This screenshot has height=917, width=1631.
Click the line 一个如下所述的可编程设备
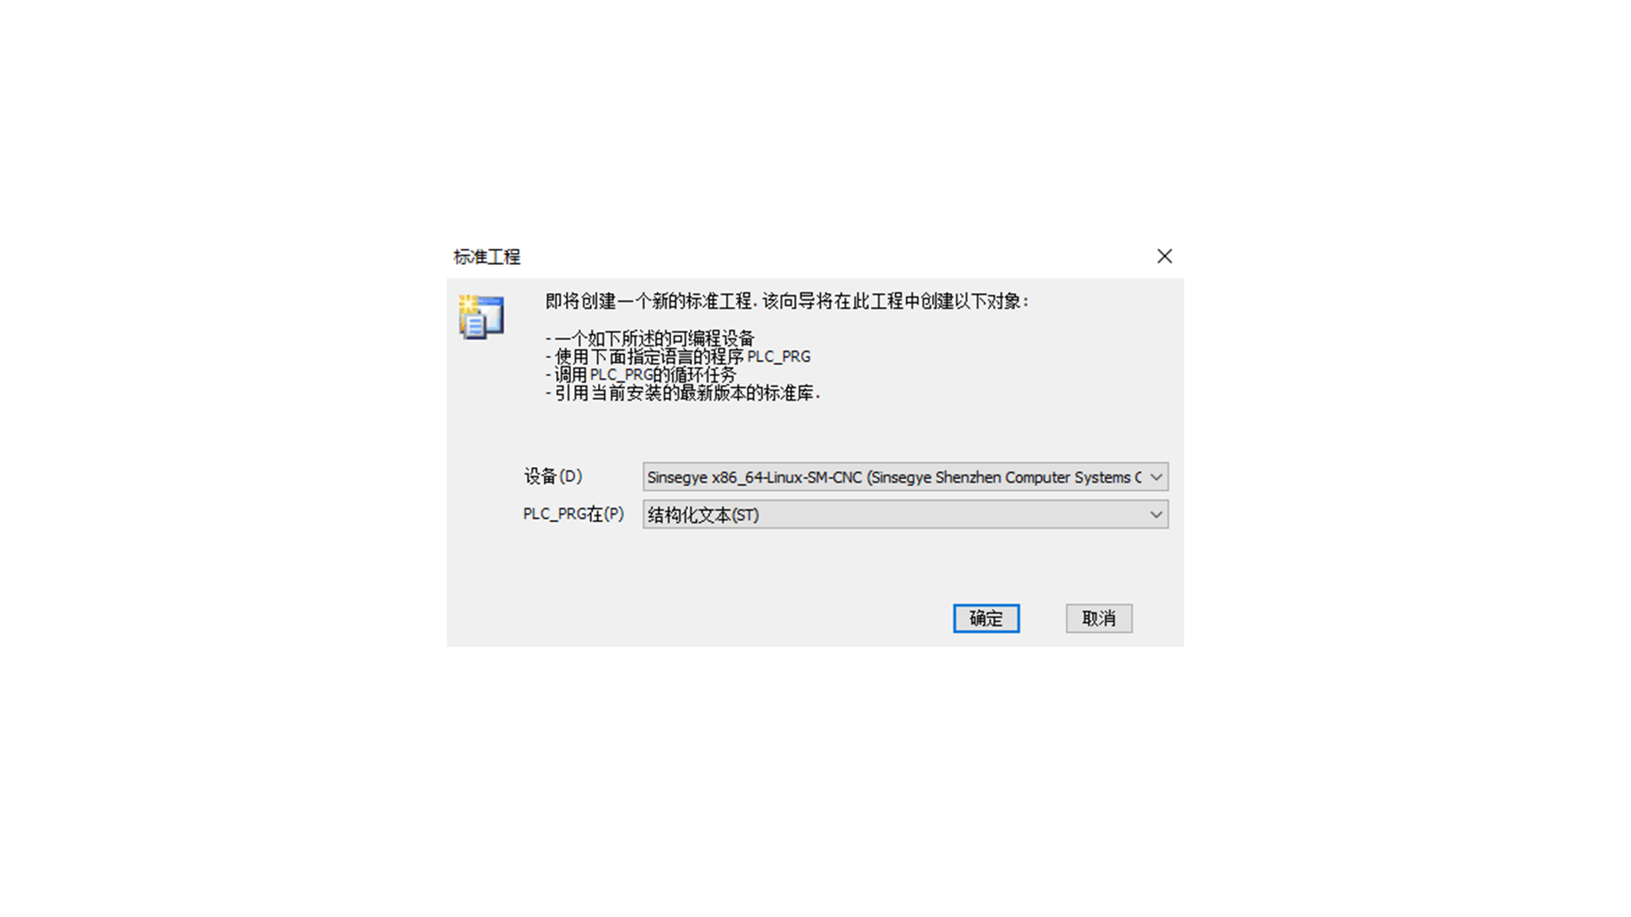[x=650, y=338]
